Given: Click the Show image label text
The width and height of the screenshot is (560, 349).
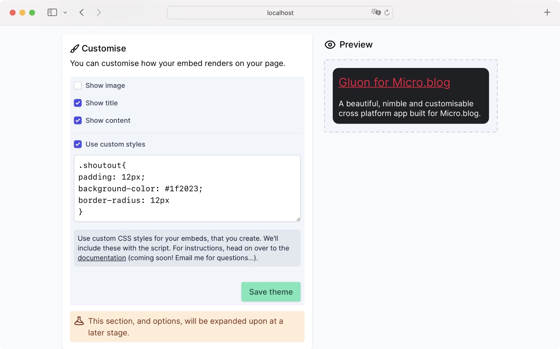Looking at the screenshot, I should 105,86.
